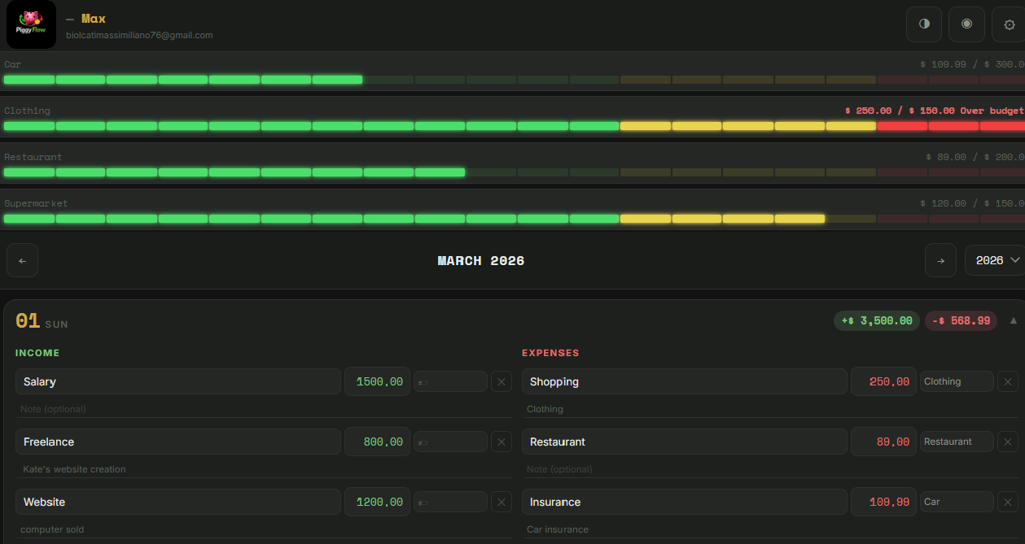The height and width of the screenshot is (544, 1025).
Task: Edit the 89,00 Restaurant amount
Action: click(883, 442)
